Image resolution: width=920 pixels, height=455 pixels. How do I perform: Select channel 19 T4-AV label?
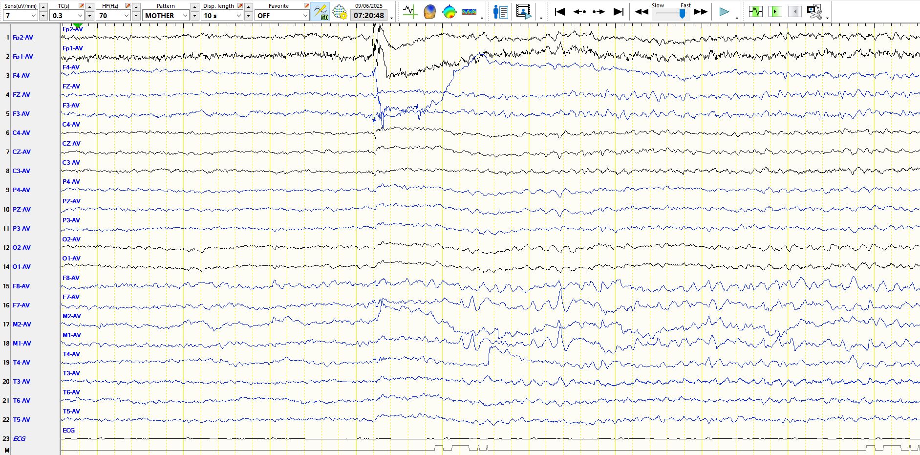pyautogui.click(x=21, y=363)
